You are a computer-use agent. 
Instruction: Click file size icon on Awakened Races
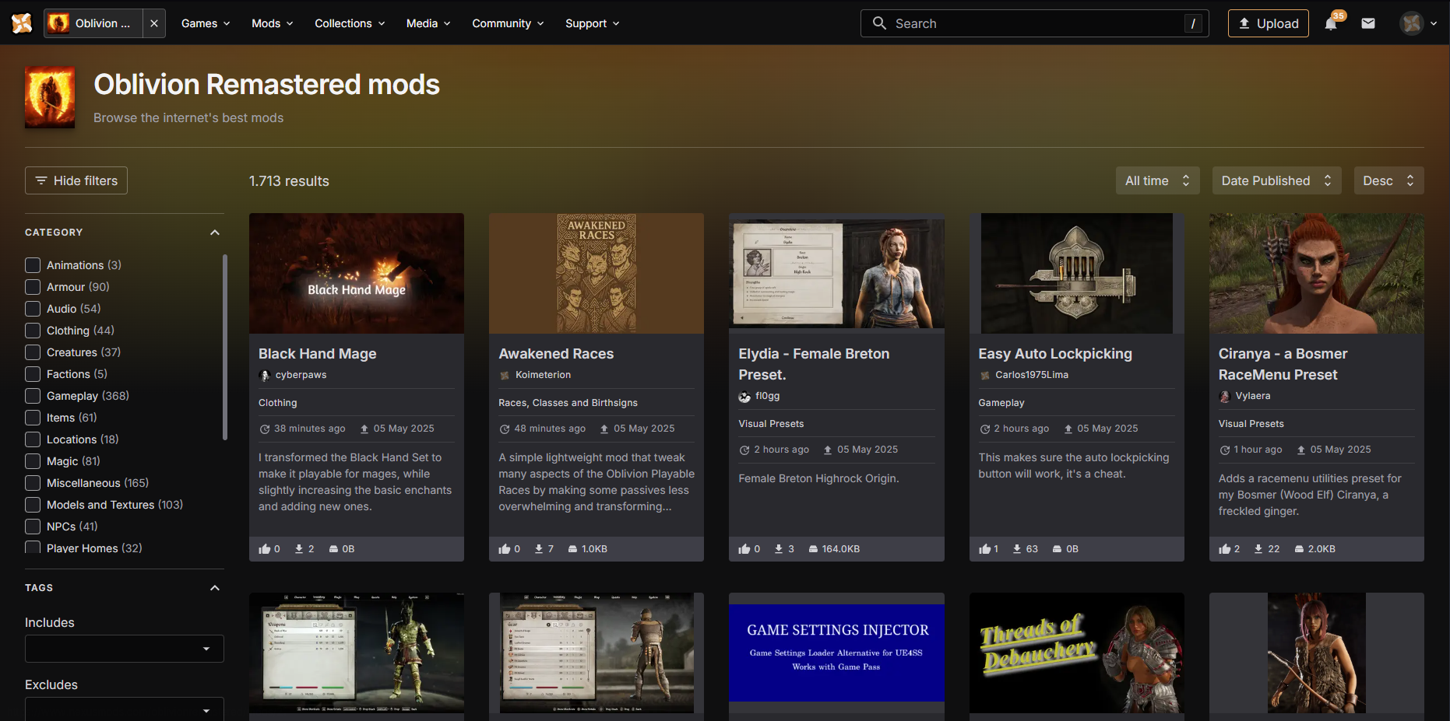click(572, 549)
